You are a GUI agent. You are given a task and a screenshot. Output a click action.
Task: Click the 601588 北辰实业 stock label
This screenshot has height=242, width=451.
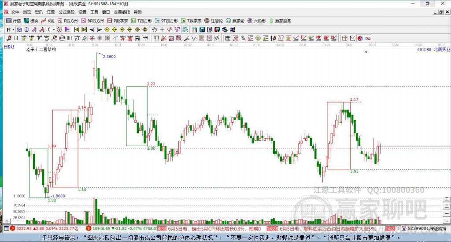point(433,49)
